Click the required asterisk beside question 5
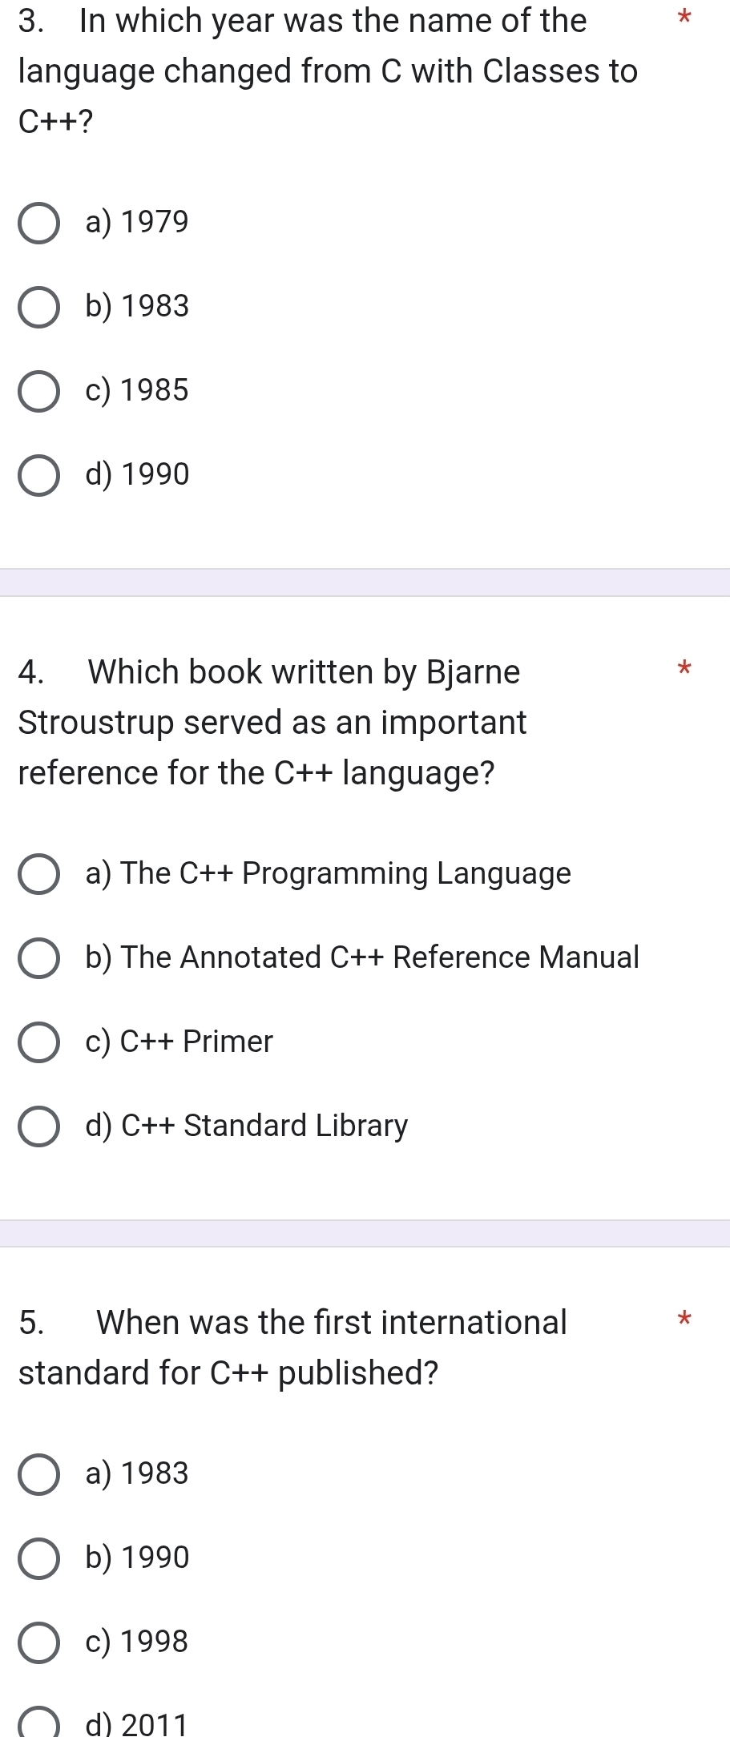Viewport: 730px width, 1737px height. 683,1317
